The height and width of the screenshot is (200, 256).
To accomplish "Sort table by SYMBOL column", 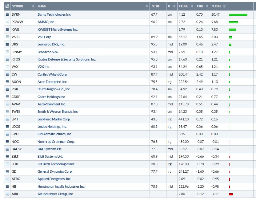I will [x=23, y=6].
